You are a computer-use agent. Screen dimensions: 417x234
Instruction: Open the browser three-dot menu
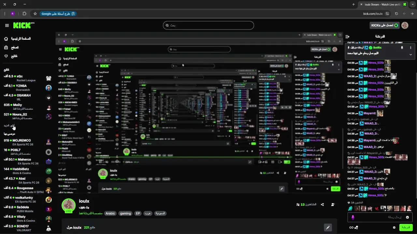pos(5,14)
